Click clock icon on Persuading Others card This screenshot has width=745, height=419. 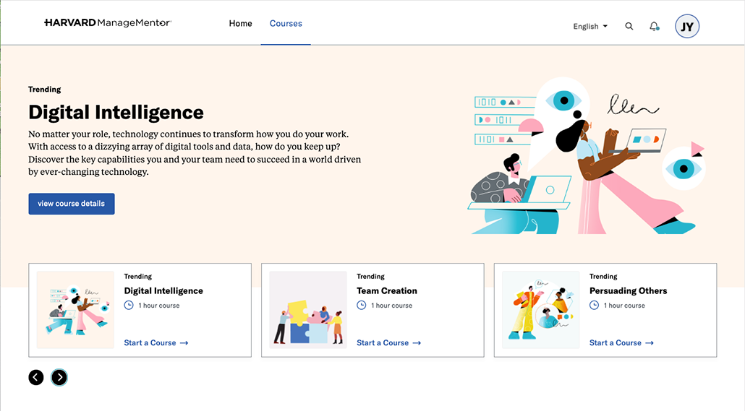pos(595,306)
